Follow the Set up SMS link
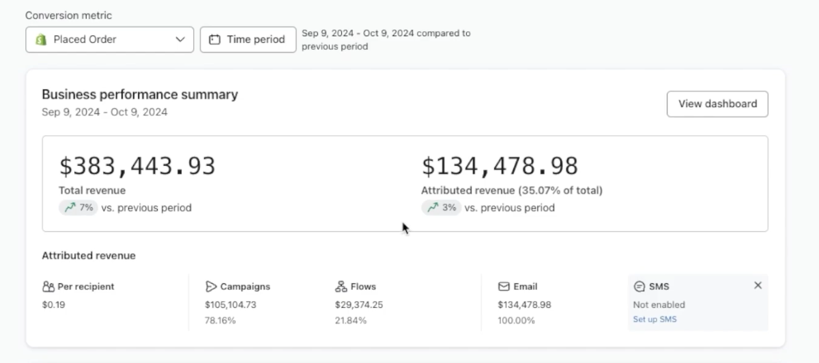The width and height of the screenshot is (819, 363). point(655,319)
